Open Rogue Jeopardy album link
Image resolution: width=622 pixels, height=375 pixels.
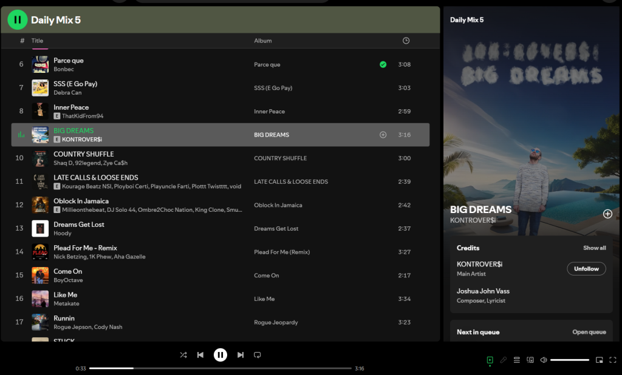tap(276, 322)
